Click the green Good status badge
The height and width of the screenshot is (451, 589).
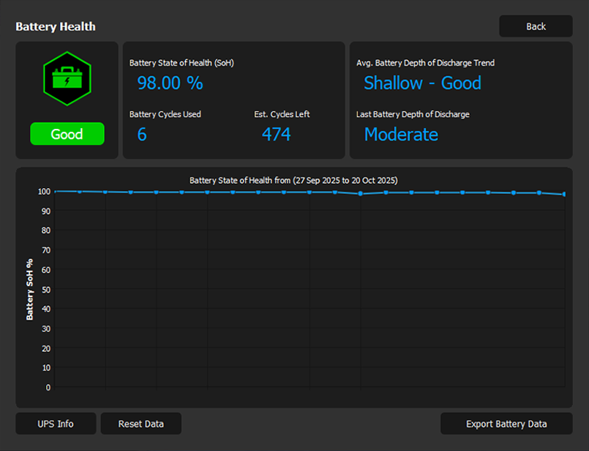pyautogui.click(x=67, y=134)
